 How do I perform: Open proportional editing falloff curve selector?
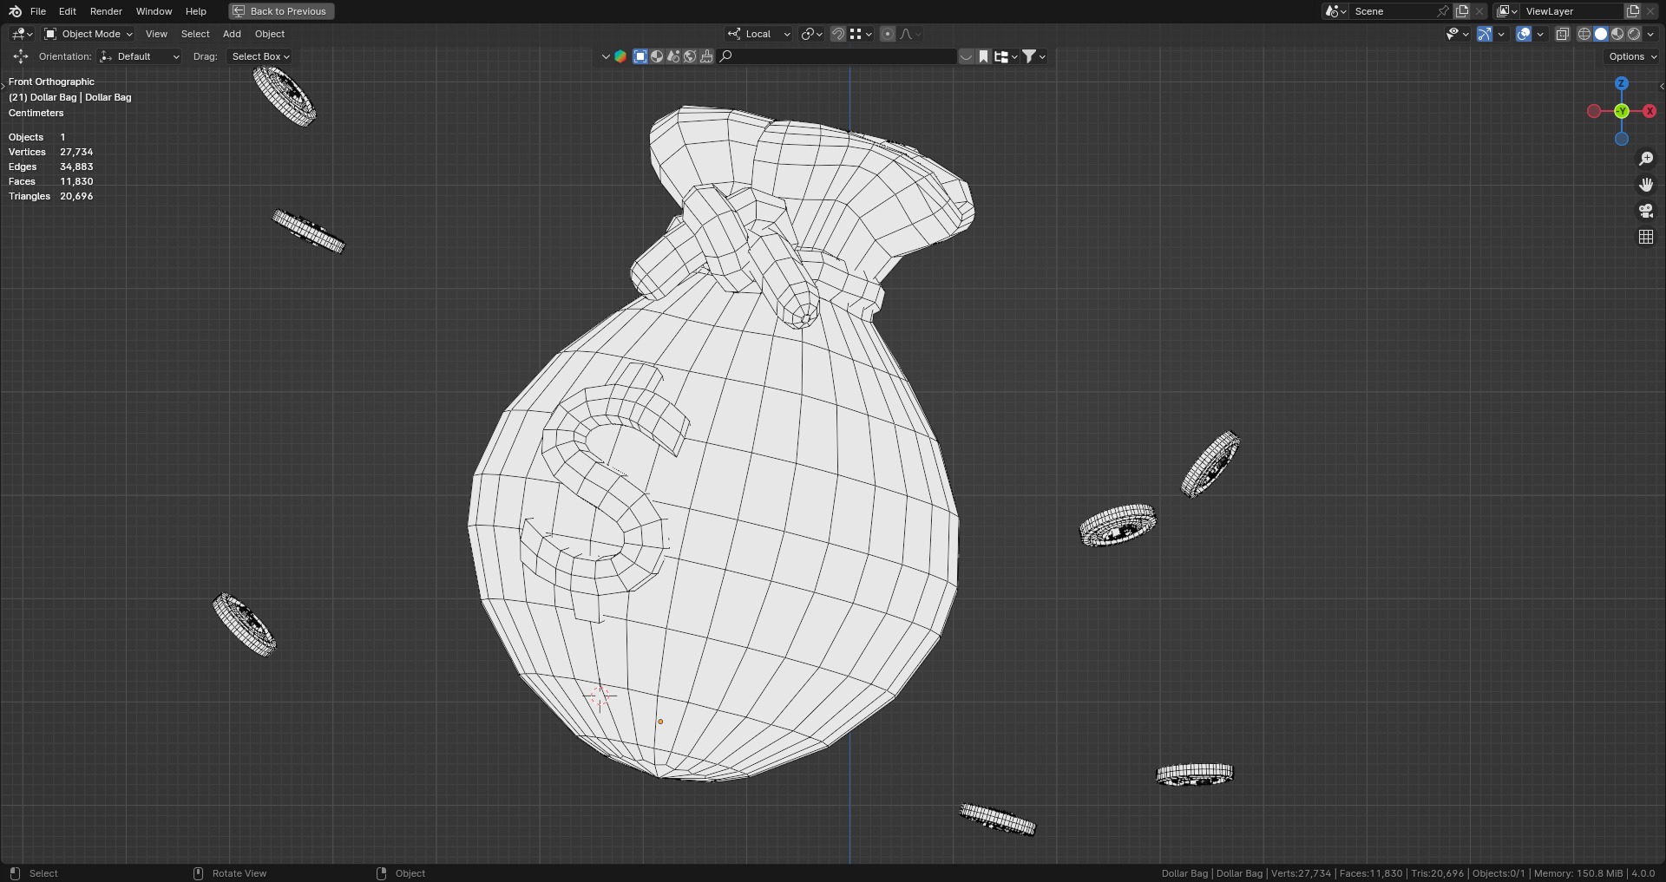[910, 34]
